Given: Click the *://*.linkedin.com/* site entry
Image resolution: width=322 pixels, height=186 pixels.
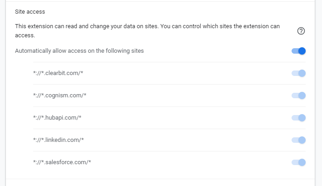Looking at the screenshot, I should 59,140.
